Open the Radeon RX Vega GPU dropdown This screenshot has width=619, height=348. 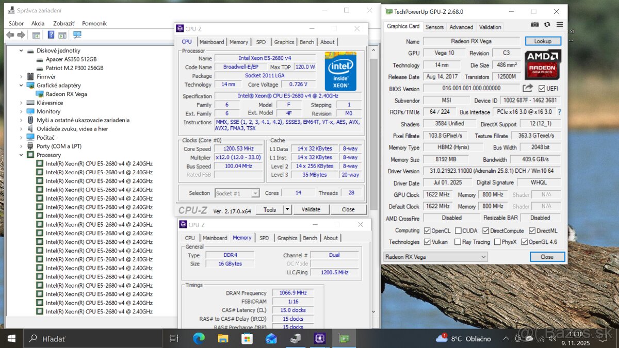click(x=483, y=257)
